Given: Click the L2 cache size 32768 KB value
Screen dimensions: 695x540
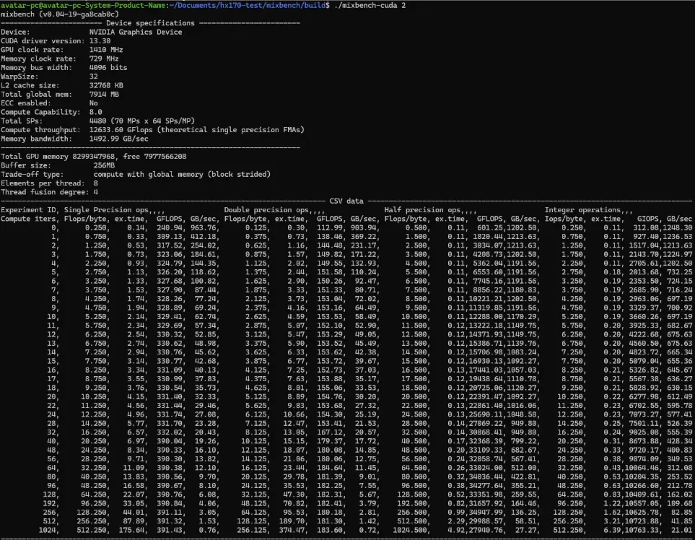Looking at the screenshot, I should click(106, 85).
